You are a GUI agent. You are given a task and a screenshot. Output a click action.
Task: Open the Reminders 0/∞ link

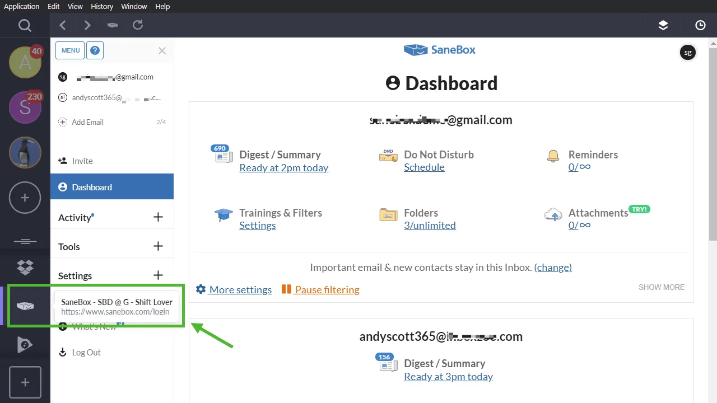point(579,167)
